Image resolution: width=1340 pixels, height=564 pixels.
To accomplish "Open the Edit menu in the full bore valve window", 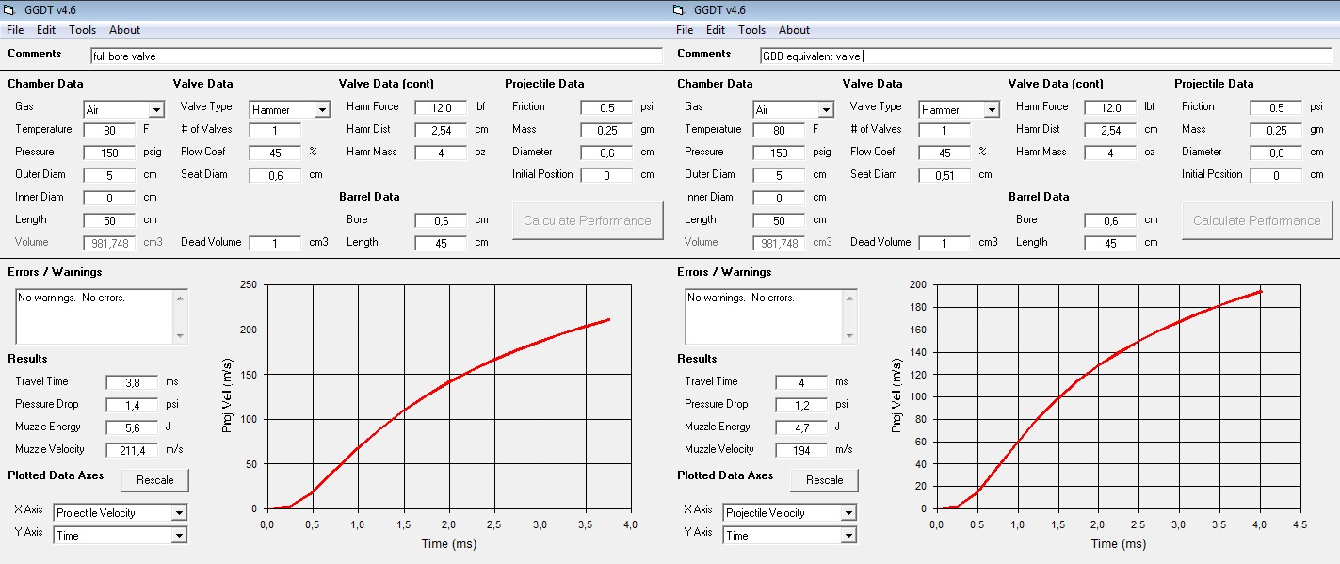I will [46, 30].
